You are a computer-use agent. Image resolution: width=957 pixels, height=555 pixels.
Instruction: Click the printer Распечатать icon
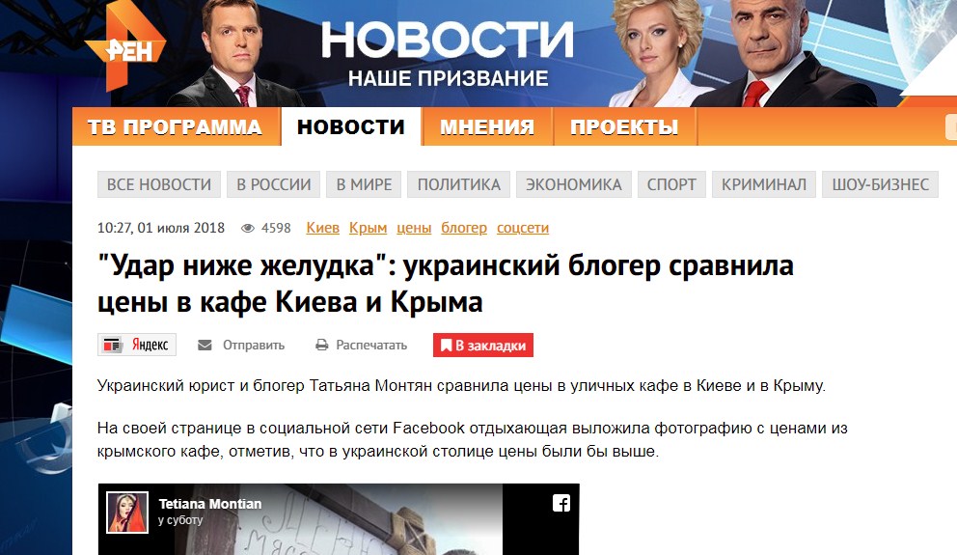coord(321,346)
